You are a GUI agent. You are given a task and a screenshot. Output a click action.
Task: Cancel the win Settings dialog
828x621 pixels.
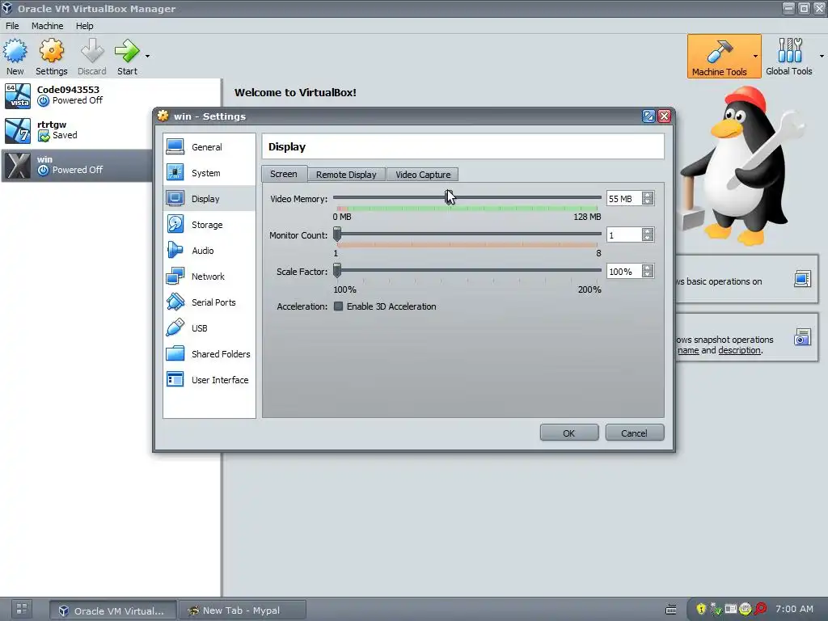[634, 433]
